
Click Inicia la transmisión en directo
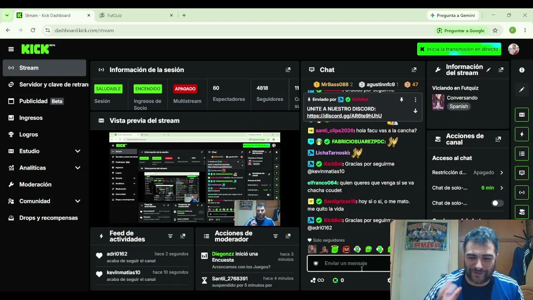(459, 49)
